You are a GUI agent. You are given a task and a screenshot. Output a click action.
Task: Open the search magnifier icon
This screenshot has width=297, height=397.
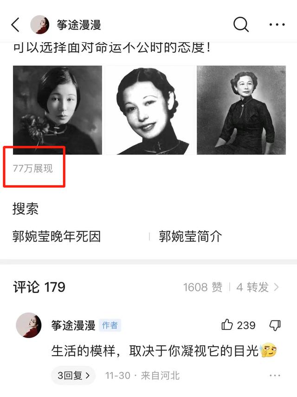(x=241, y=24)
